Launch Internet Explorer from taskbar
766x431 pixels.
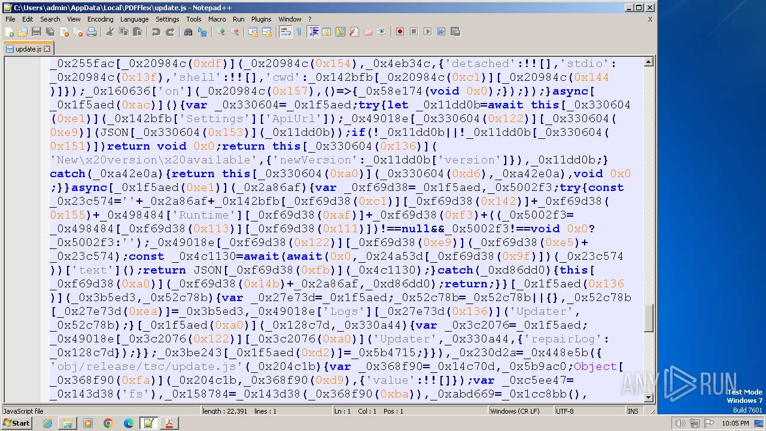47,423
